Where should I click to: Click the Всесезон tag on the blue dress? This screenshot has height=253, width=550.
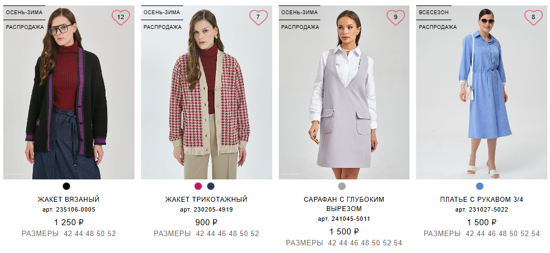click(434, 12)
